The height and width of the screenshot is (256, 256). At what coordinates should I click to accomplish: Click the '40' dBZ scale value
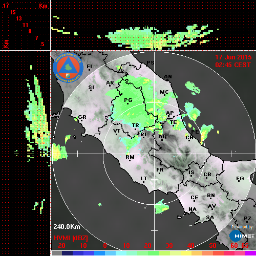coord(191,246)
